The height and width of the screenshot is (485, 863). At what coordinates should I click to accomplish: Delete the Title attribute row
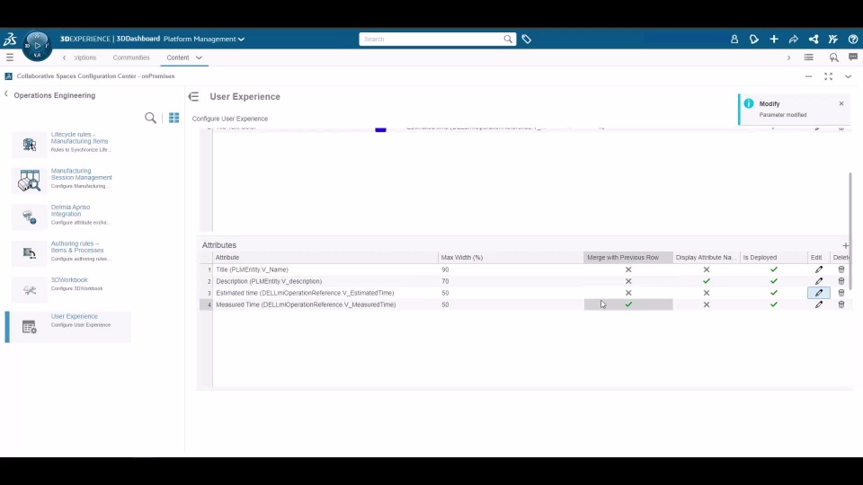(x=841, y=269)
